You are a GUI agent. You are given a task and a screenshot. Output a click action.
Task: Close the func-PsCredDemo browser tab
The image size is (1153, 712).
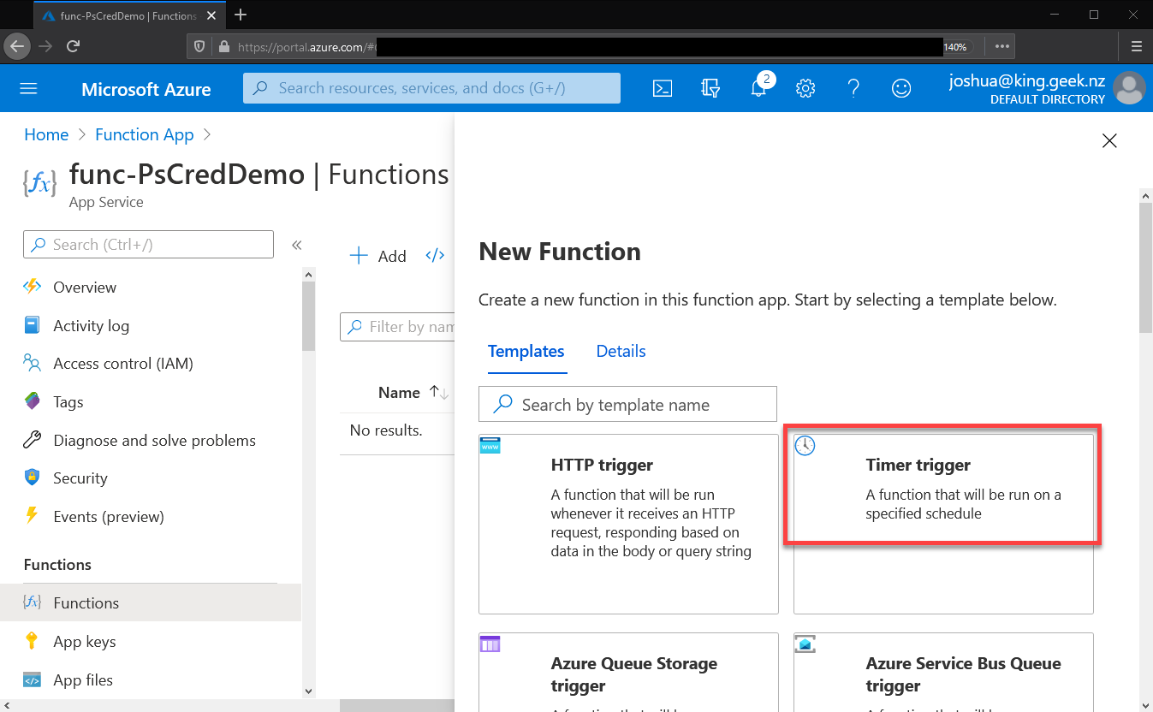211,15
